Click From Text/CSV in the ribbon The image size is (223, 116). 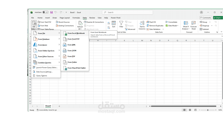coord(44,22)
